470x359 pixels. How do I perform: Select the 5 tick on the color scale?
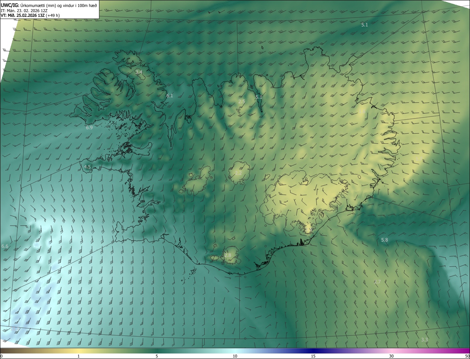157,356
